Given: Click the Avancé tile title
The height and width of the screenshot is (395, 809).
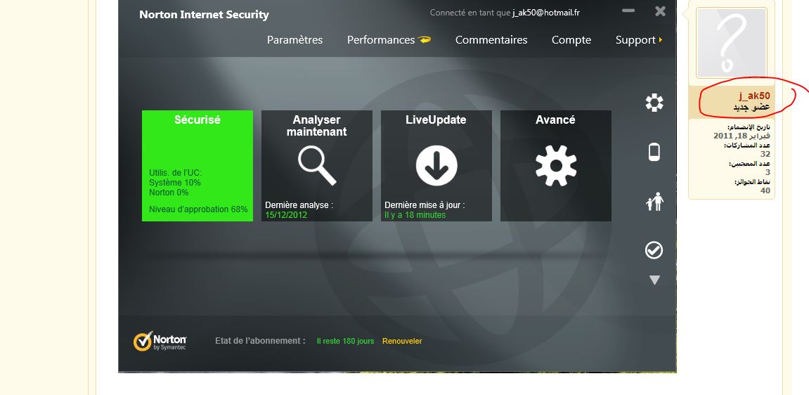Looking at the screenshot, I should click(x=555, y=119).
